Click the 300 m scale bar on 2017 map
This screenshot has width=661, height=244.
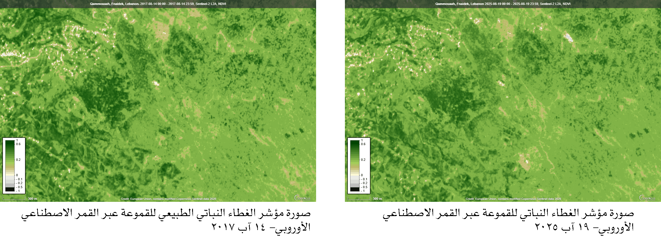coord(14,199)
